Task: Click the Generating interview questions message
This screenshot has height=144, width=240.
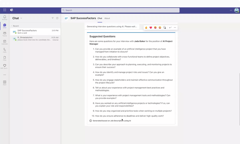Action: pyautogui.click(x=112, y=27)
